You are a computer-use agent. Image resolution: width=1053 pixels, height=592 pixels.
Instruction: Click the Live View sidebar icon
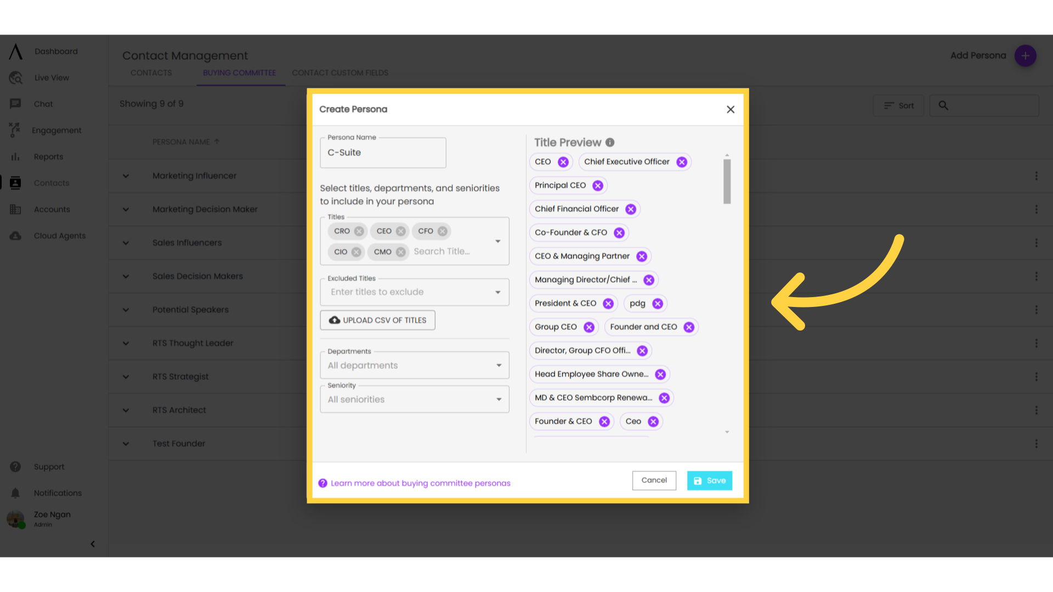coord(16,77)
